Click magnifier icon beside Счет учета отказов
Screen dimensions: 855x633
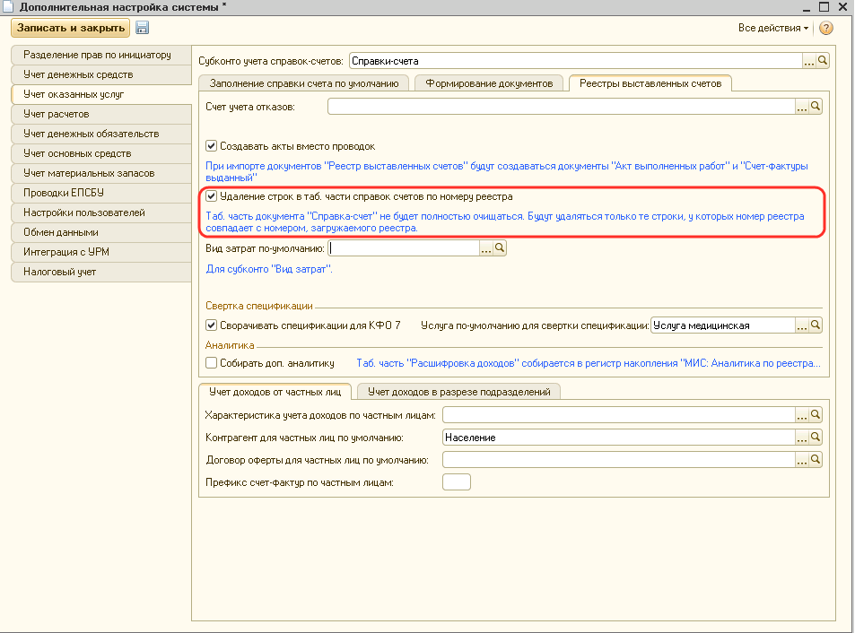[x=816, y=107]
